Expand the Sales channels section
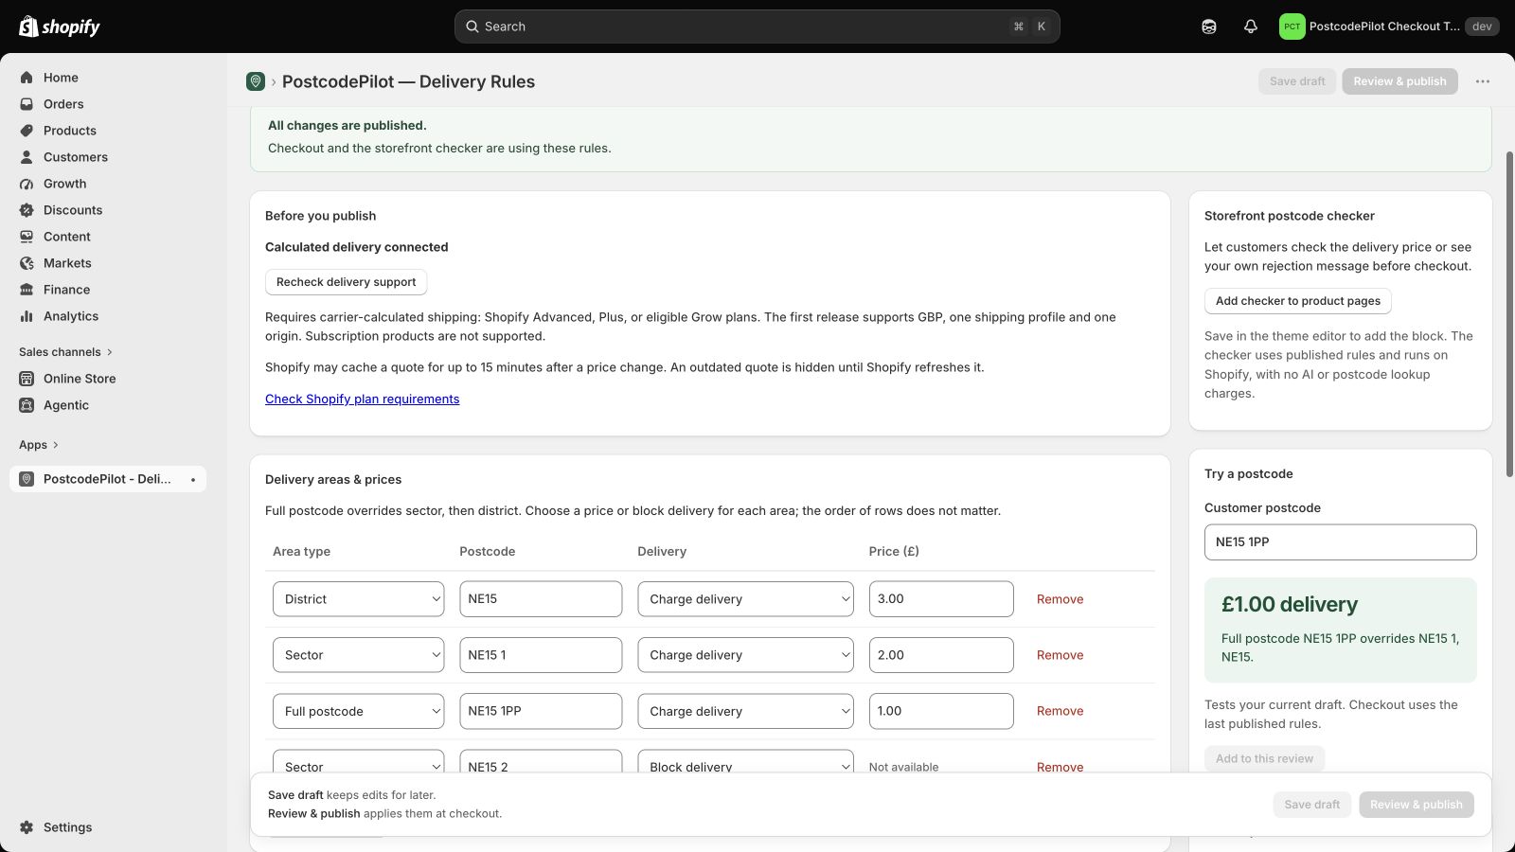 65,352
